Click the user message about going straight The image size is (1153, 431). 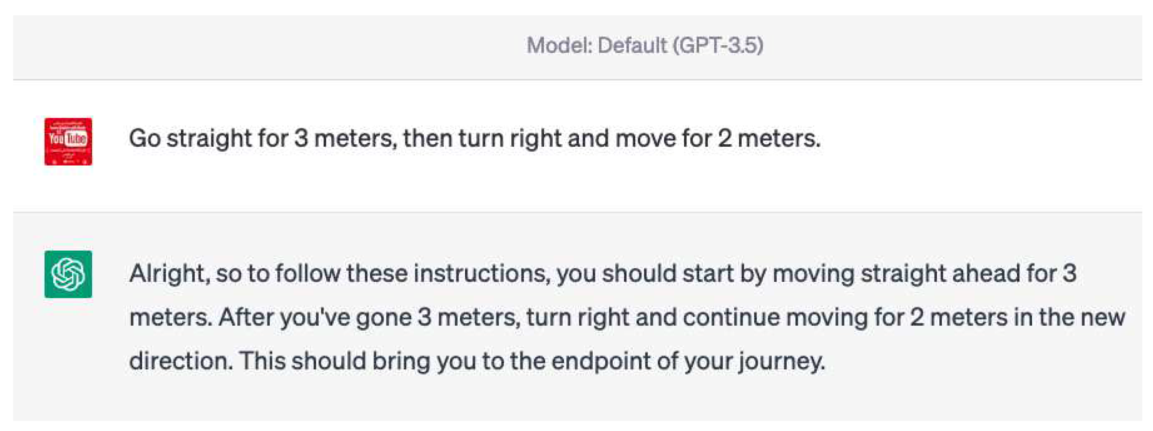(x=474, y=138)
